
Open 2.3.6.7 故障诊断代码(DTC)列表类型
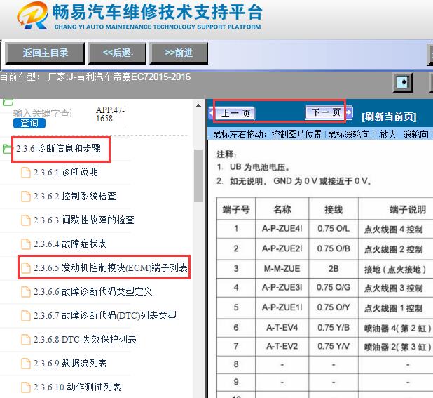click(x=105, y=315)
